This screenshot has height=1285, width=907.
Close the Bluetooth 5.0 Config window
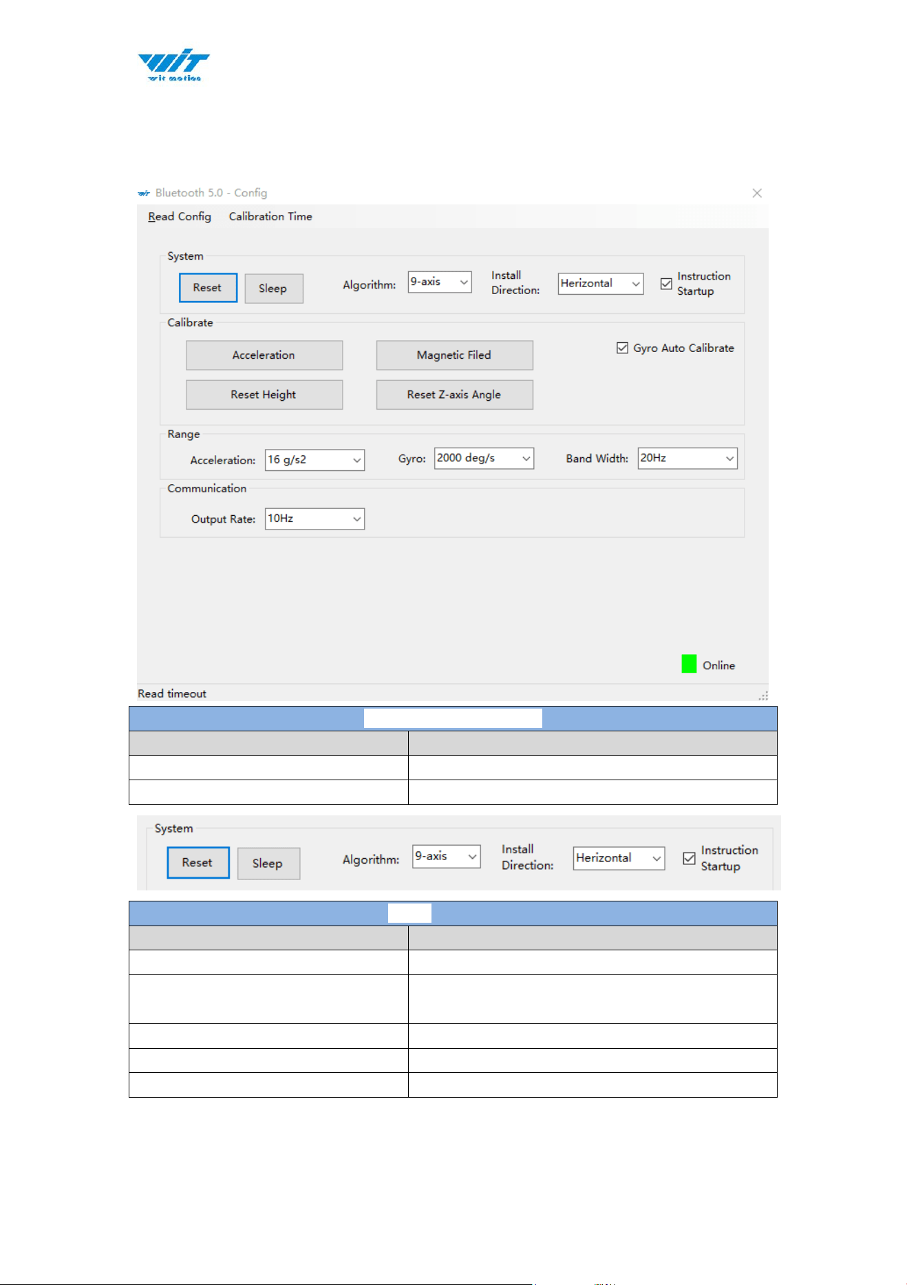(x=757, y=193)
